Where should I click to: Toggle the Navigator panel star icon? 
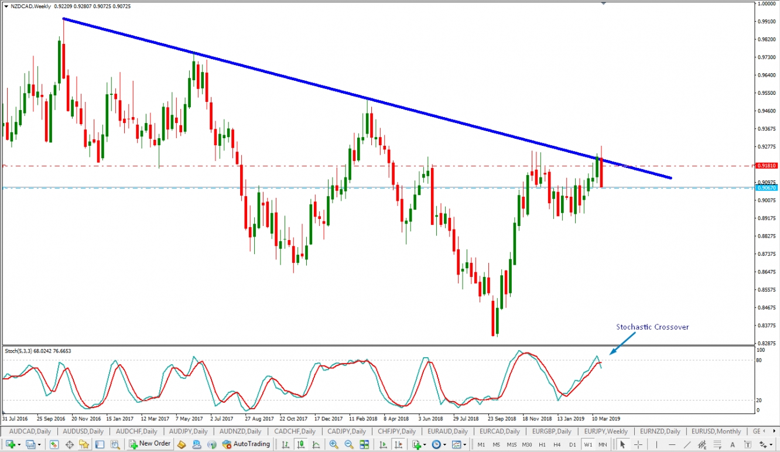pyautogui.click(x=84, y=444)
